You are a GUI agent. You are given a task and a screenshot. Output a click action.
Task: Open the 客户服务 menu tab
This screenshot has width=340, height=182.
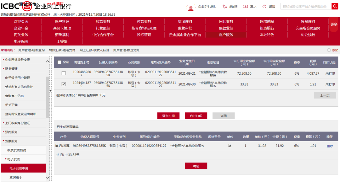(x=226, y=35)
